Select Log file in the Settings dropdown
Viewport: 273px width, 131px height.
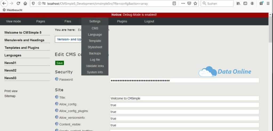pos(95,60)
